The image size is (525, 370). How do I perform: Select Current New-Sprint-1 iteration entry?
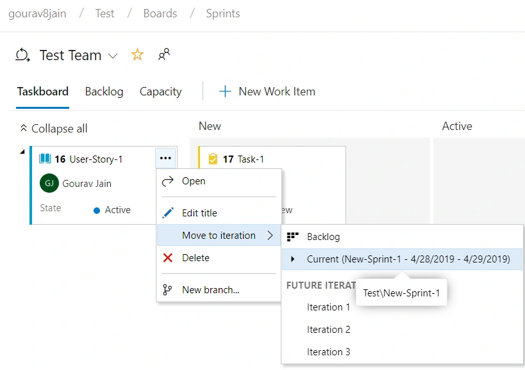point(402,259)
